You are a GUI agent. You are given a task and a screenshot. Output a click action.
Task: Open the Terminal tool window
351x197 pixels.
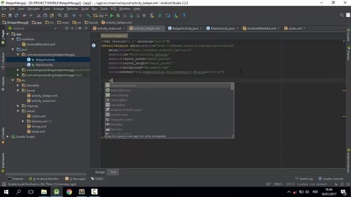(x=15, y=179)
